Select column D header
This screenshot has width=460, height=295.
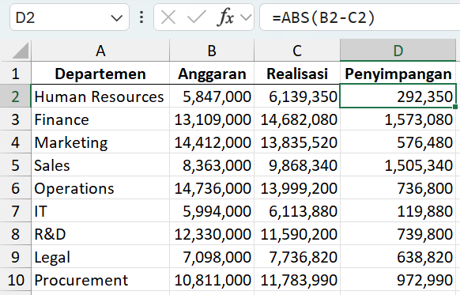[398, 51]
